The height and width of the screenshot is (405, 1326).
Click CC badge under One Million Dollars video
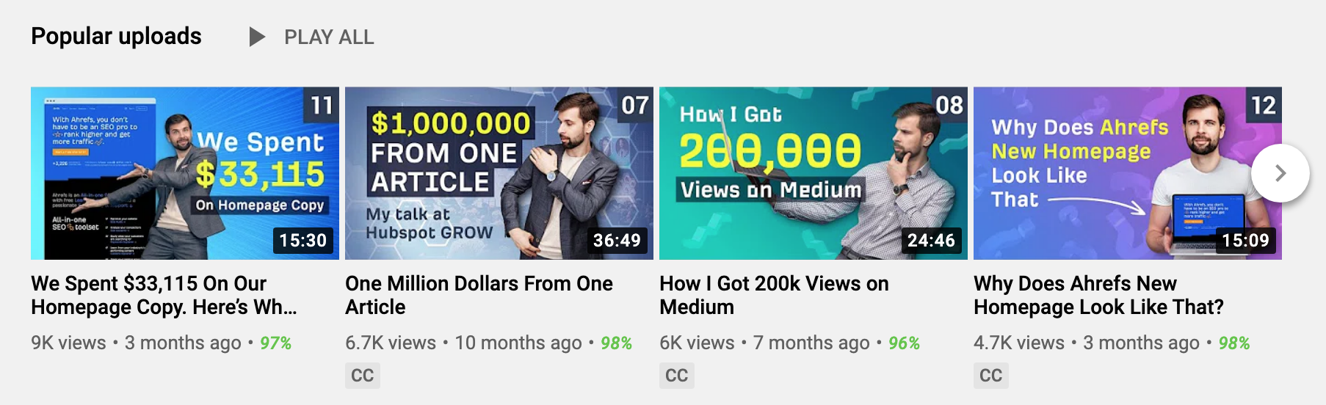pyautogui.click(x=363, y=376)
